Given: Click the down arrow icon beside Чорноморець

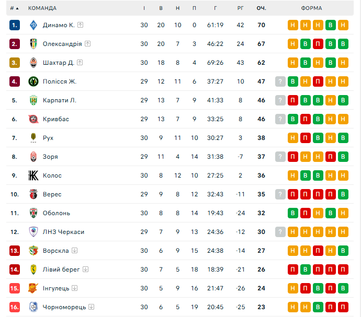Looking at the screenshot, I should coord(92,307).
